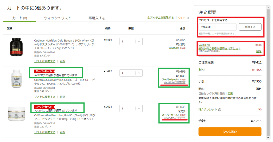Click the ¥6,198 discounted whey total
This screenshot has width=273, height=142.
click(x=180, y=44)
